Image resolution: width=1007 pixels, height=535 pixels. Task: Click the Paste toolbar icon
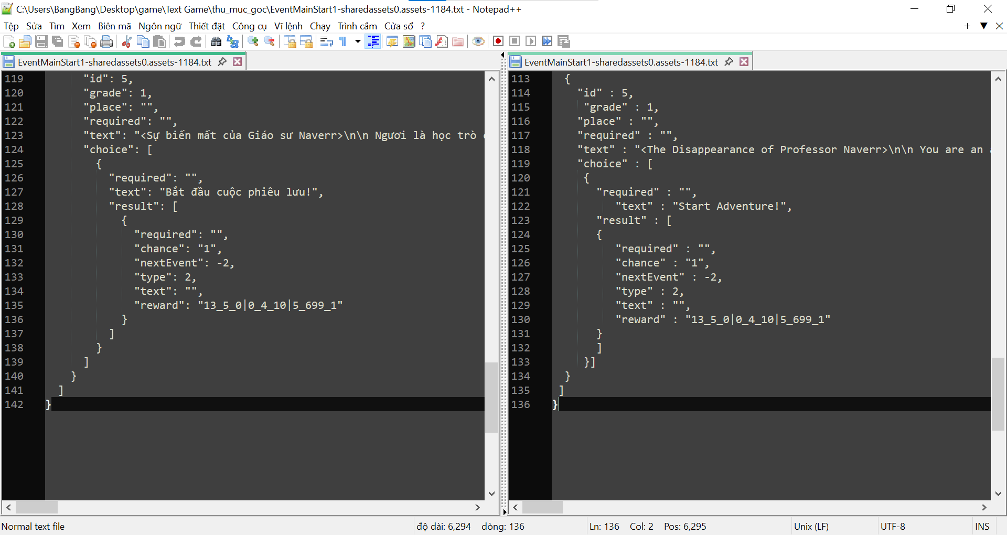coord(159,41)
